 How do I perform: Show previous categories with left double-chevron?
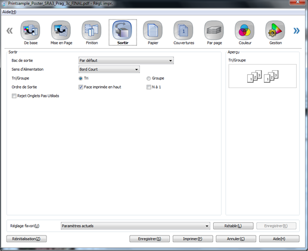point(10,31)
